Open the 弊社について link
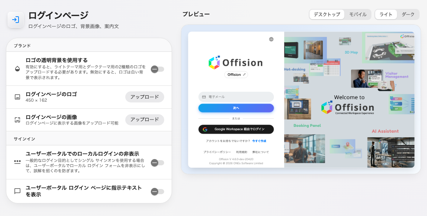 [261, 152]
